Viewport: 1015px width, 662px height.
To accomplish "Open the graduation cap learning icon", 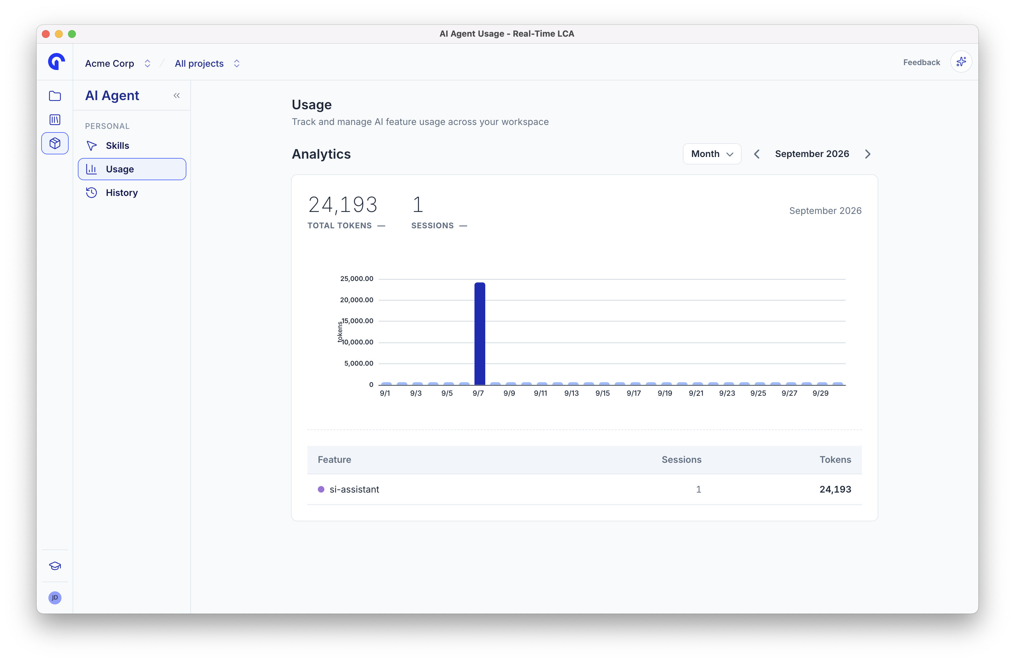I will coord(55,566).
